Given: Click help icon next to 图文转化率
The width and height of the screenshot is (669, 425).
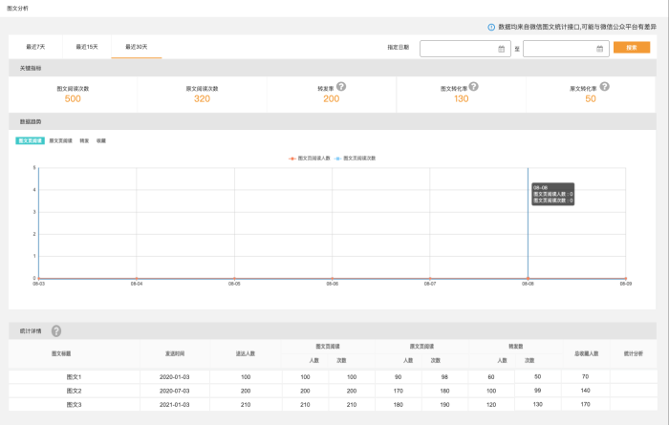Looking at the screenshot, I should 473,87.
